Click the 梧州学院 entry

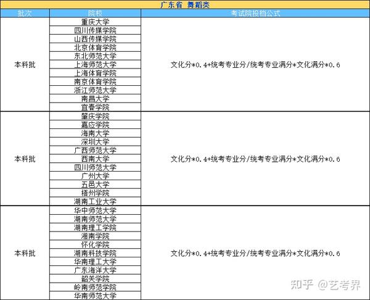click(95, 193)
